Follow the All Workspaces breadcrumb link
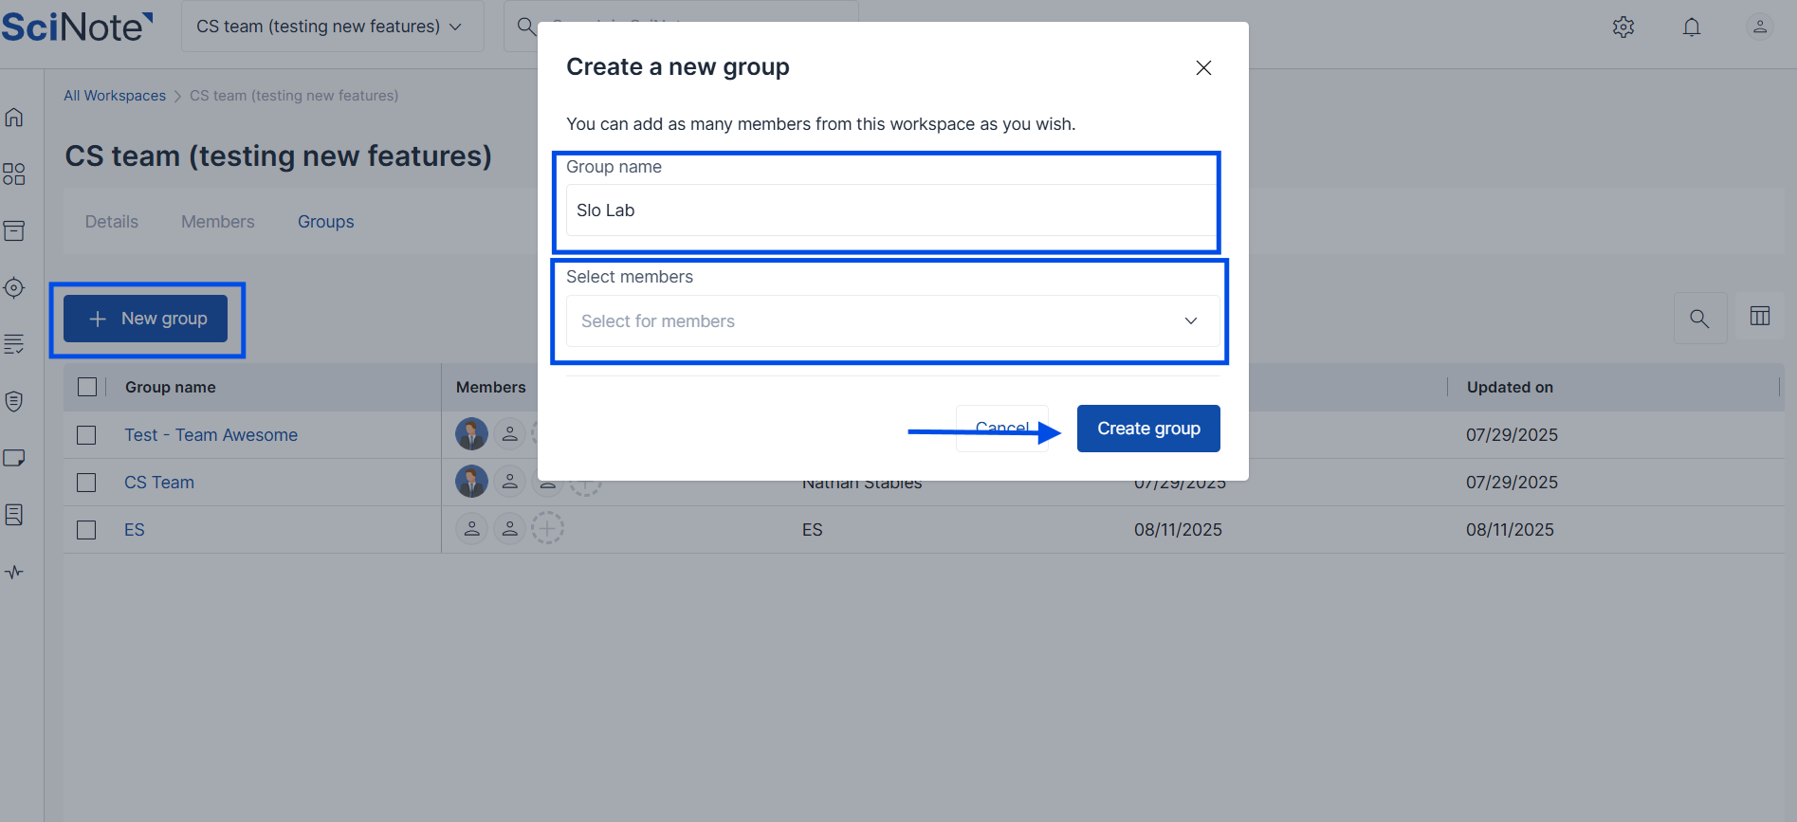 (x=115, y=96)
